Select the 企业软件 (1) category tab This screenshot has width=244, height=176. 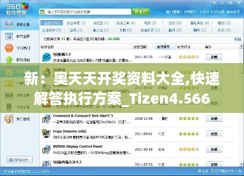tap(52, 30)
